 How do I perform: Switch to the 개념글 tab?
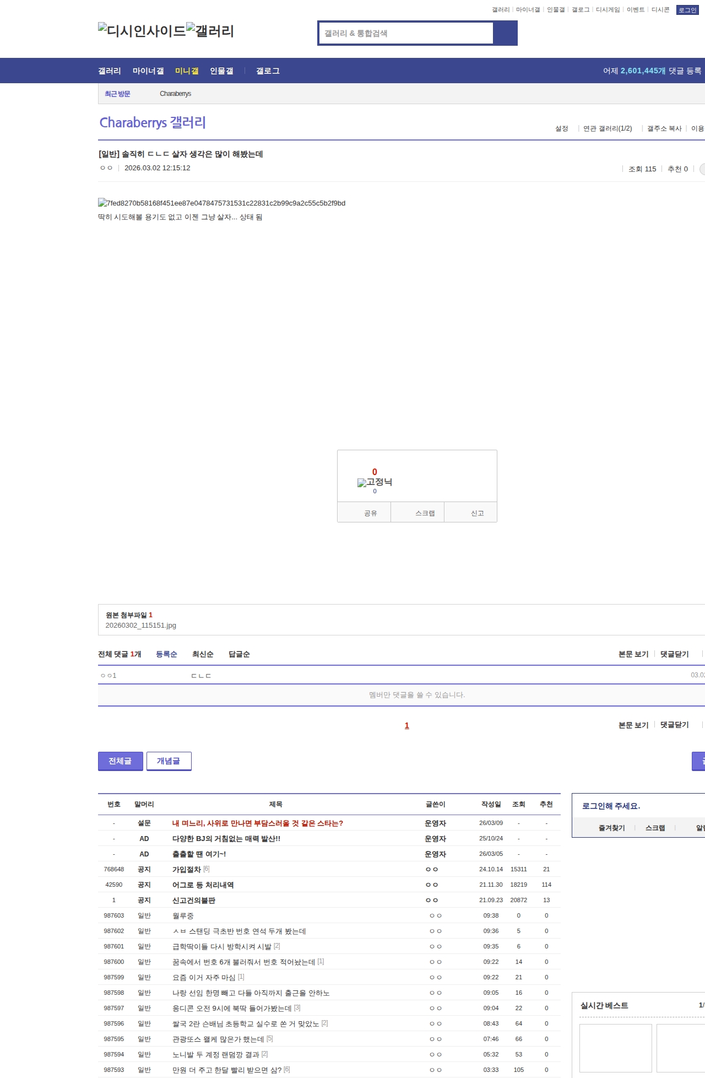coord(169,761)
